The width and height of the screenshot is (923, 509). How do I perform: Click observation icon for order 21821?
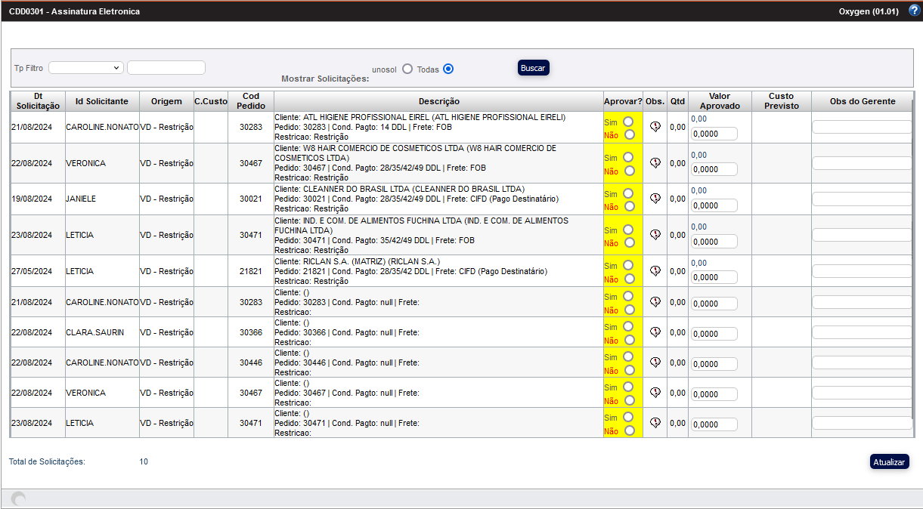tap(655, 271)
